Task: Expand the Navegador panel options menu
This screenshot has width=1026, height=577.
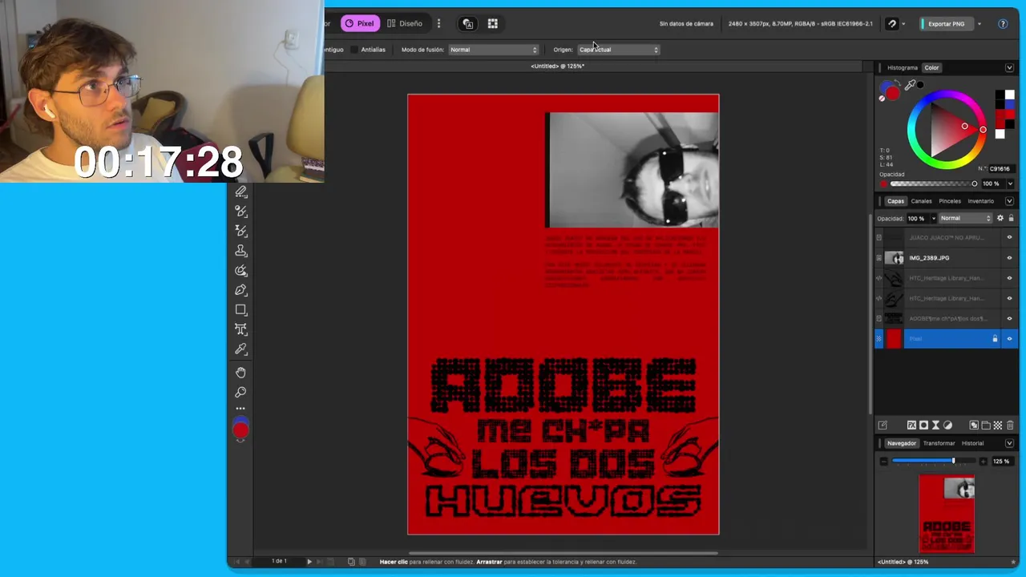Action: [1009, 443]
